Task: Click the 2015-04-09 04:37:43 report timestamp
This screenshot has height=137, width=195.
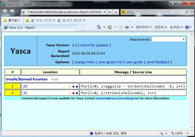Action: (x=89, y=53)
